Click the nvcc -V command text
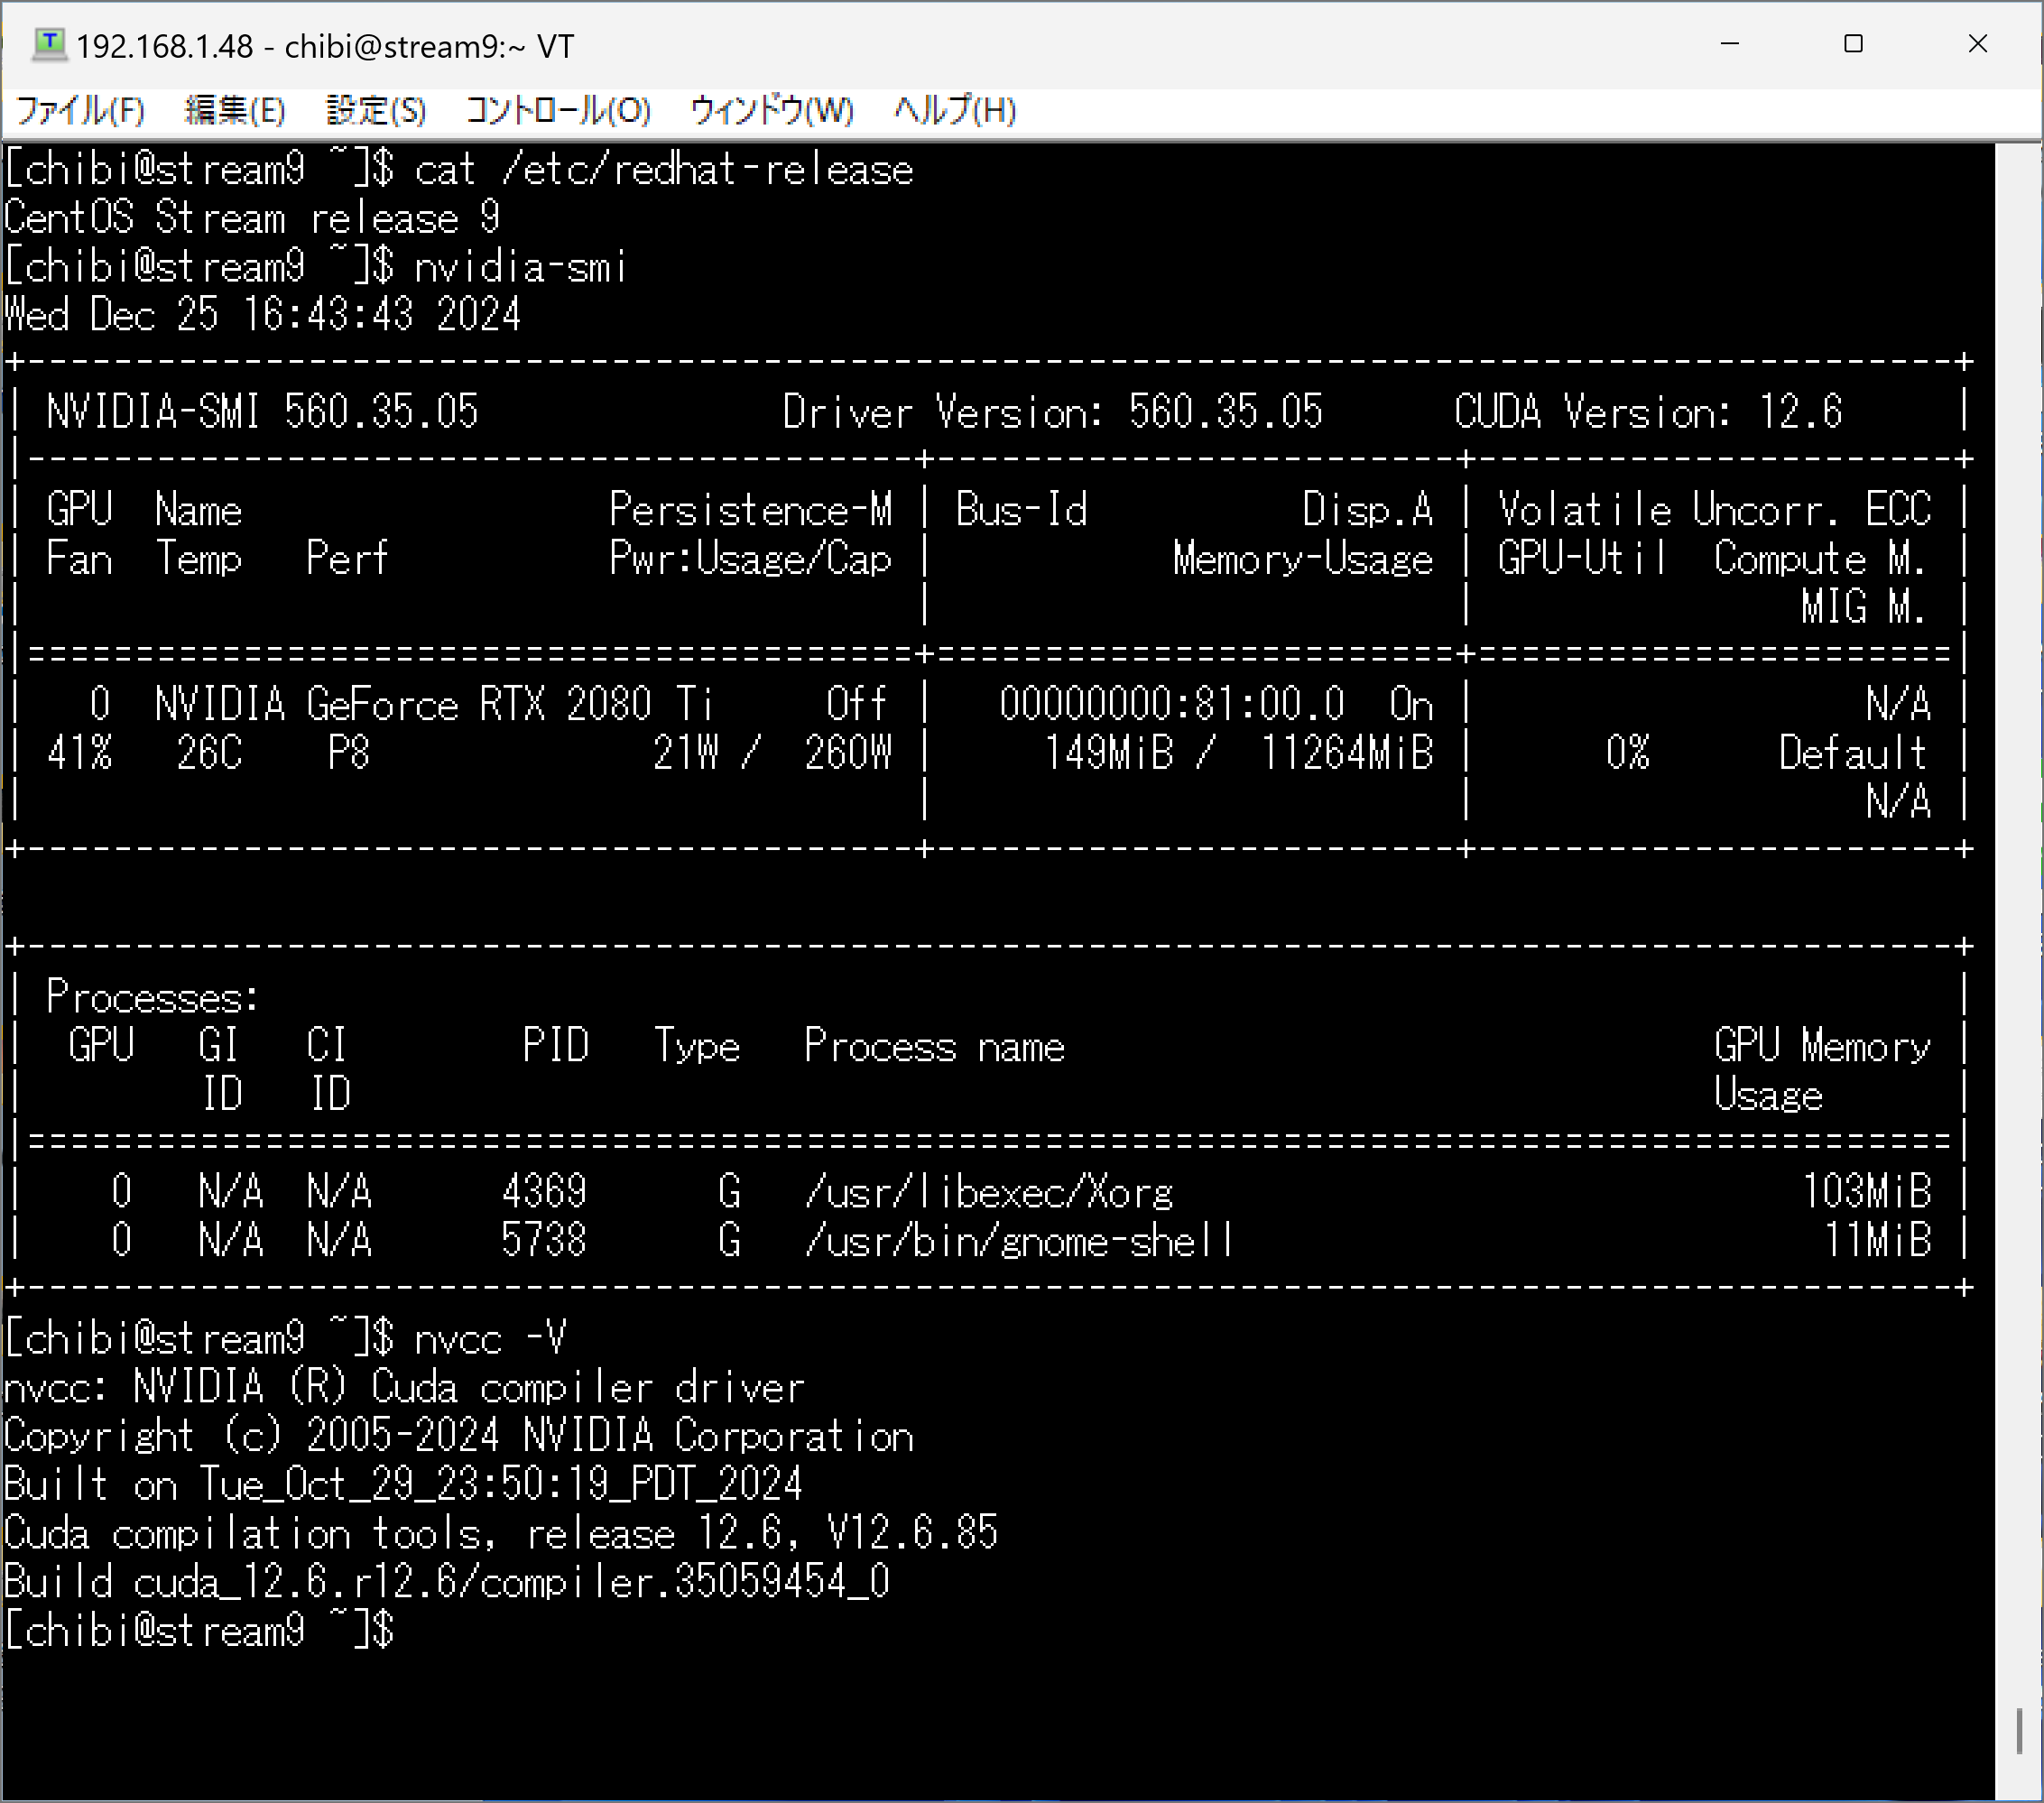The height and width of the screenshot is (1803, 2044). (490, 1338)
